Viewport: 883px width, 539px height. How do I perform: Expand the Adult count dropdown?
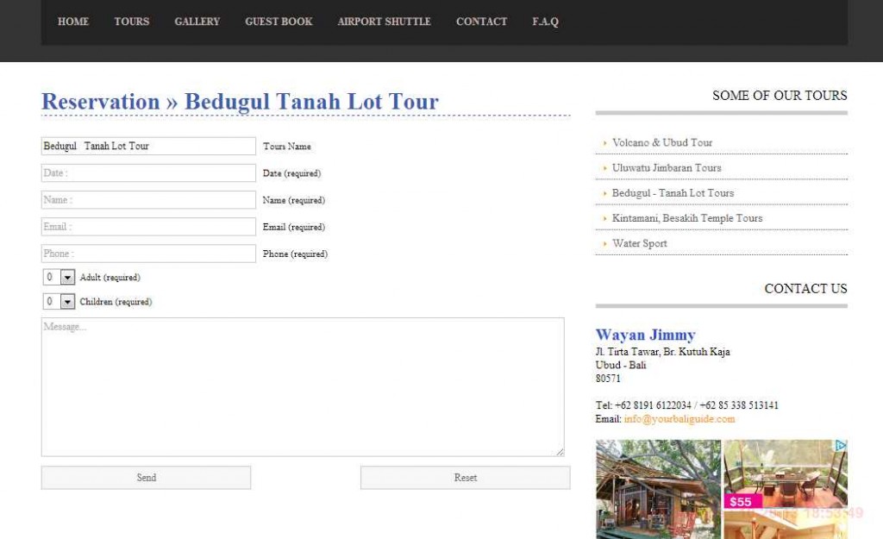(59, 277)
